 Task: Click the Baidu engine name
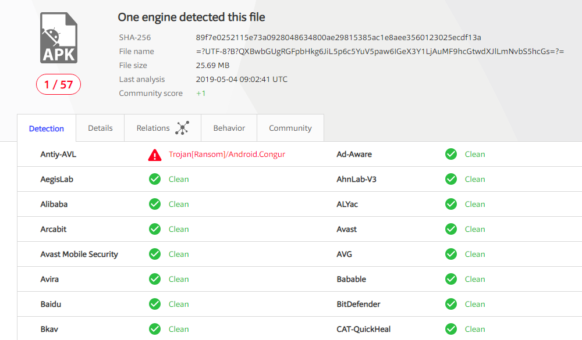tap(51, 304)
